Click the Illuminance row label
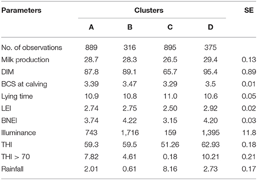The width and height of the screenshot is (257, 180). click(x=18, y=133)
